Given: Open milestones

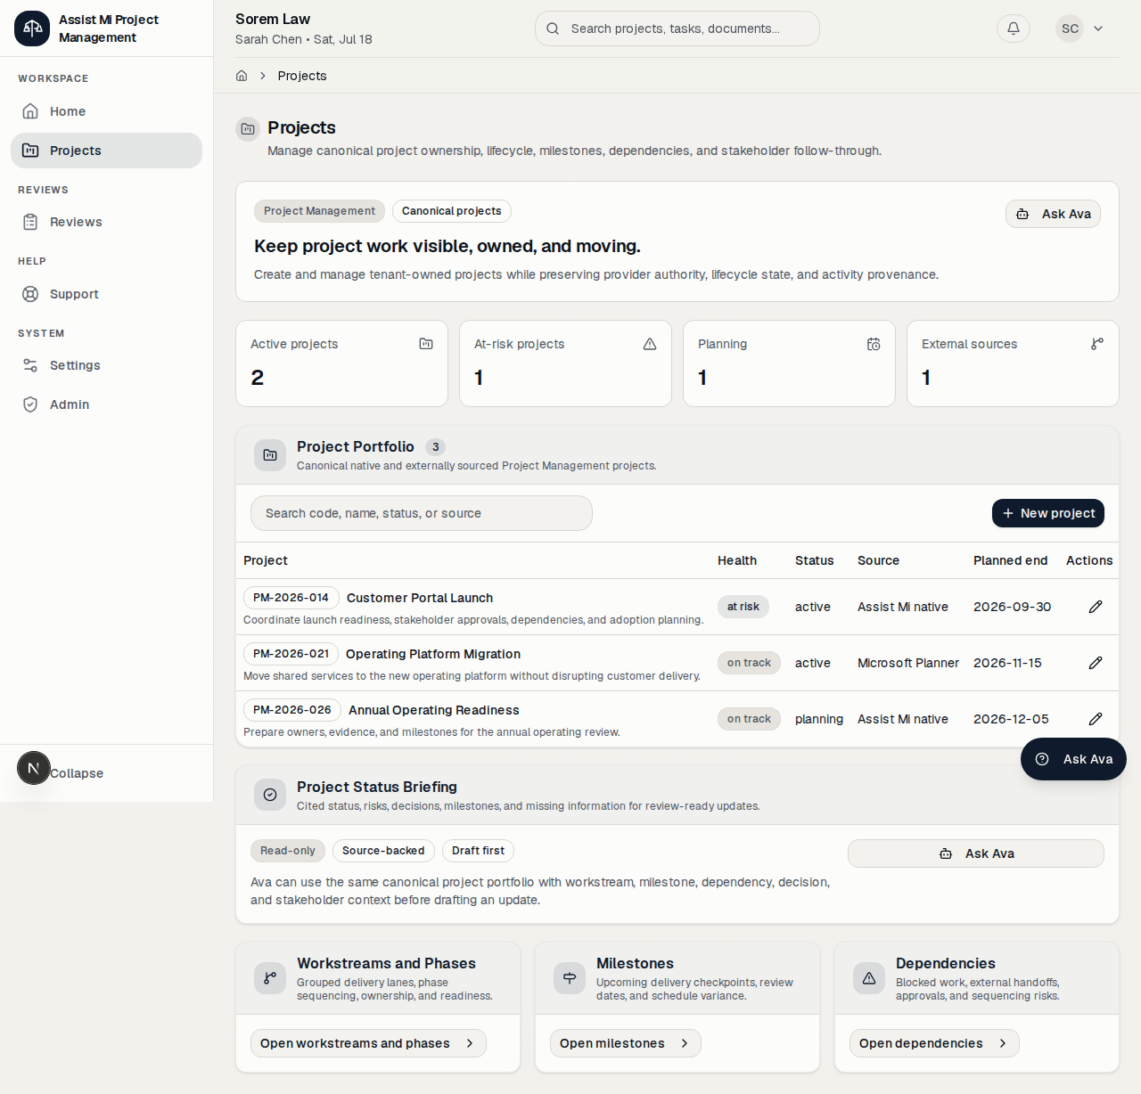Looking at the screenshot, I should (626, 1043).
